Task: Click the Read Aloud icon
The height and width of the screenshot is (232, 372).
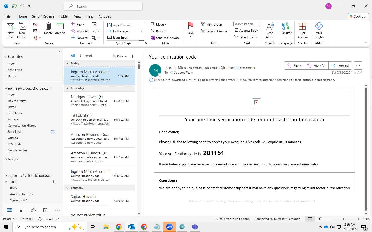Action: tap(270, 26)
